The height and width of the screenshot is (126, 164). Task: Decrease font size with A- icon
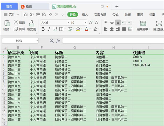97,23
